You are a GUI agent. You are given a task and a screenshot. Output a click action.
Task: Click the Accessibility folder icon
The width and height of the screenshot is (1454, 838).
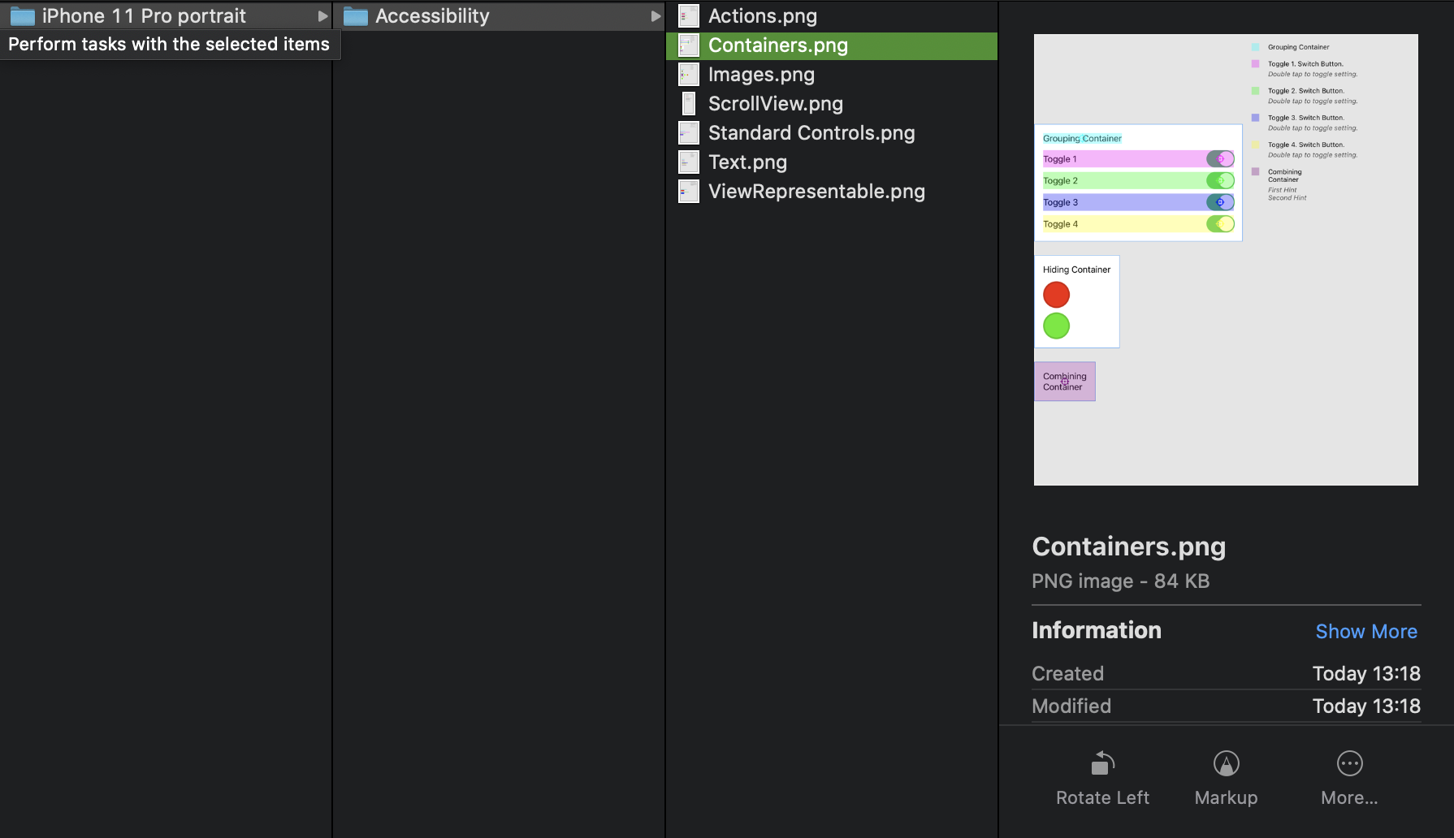356,16
